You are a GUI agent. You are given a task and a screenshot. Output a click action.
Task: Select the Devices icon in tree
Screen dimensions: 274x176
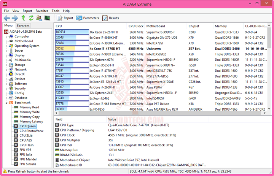(x=11, y=79)
